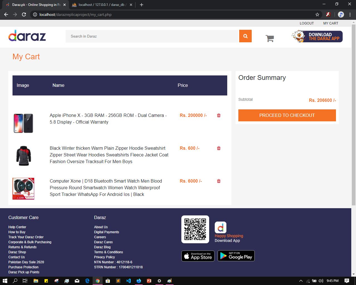Click the Apple iPhone X product name
The height and width of the screenshot is (285, 356).
click(108, 119)
